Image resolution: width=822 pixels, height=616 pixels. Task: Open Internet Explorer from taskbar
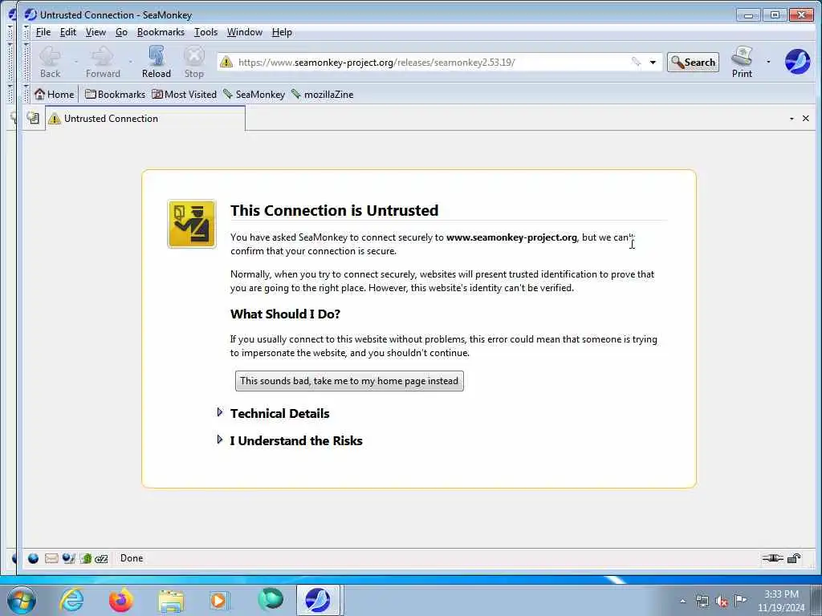(x=71, y=600)
